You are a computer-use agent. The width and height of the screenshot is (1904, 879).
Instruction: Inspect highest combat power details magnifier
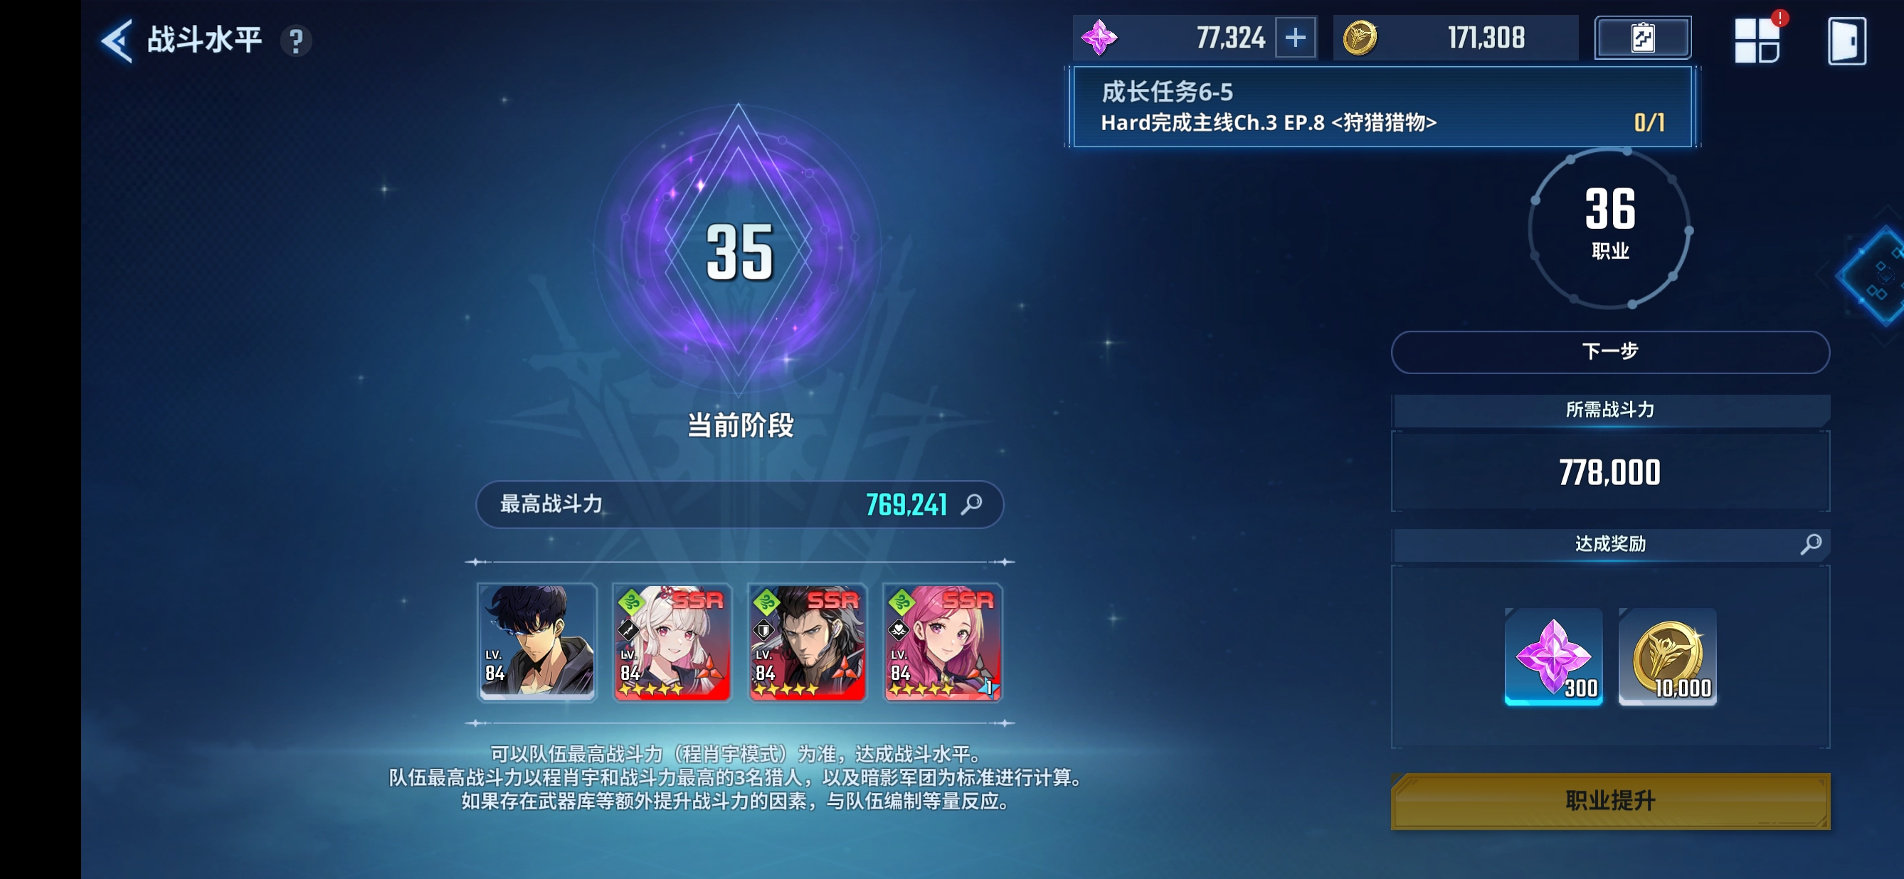(972, 504)
